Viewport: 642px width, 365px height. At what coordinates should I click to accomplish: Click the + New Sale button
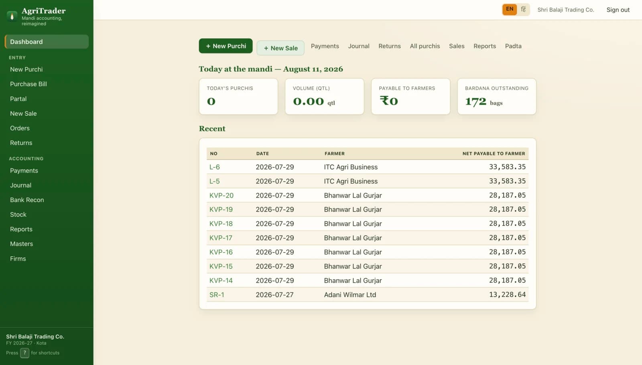point(280,48)
